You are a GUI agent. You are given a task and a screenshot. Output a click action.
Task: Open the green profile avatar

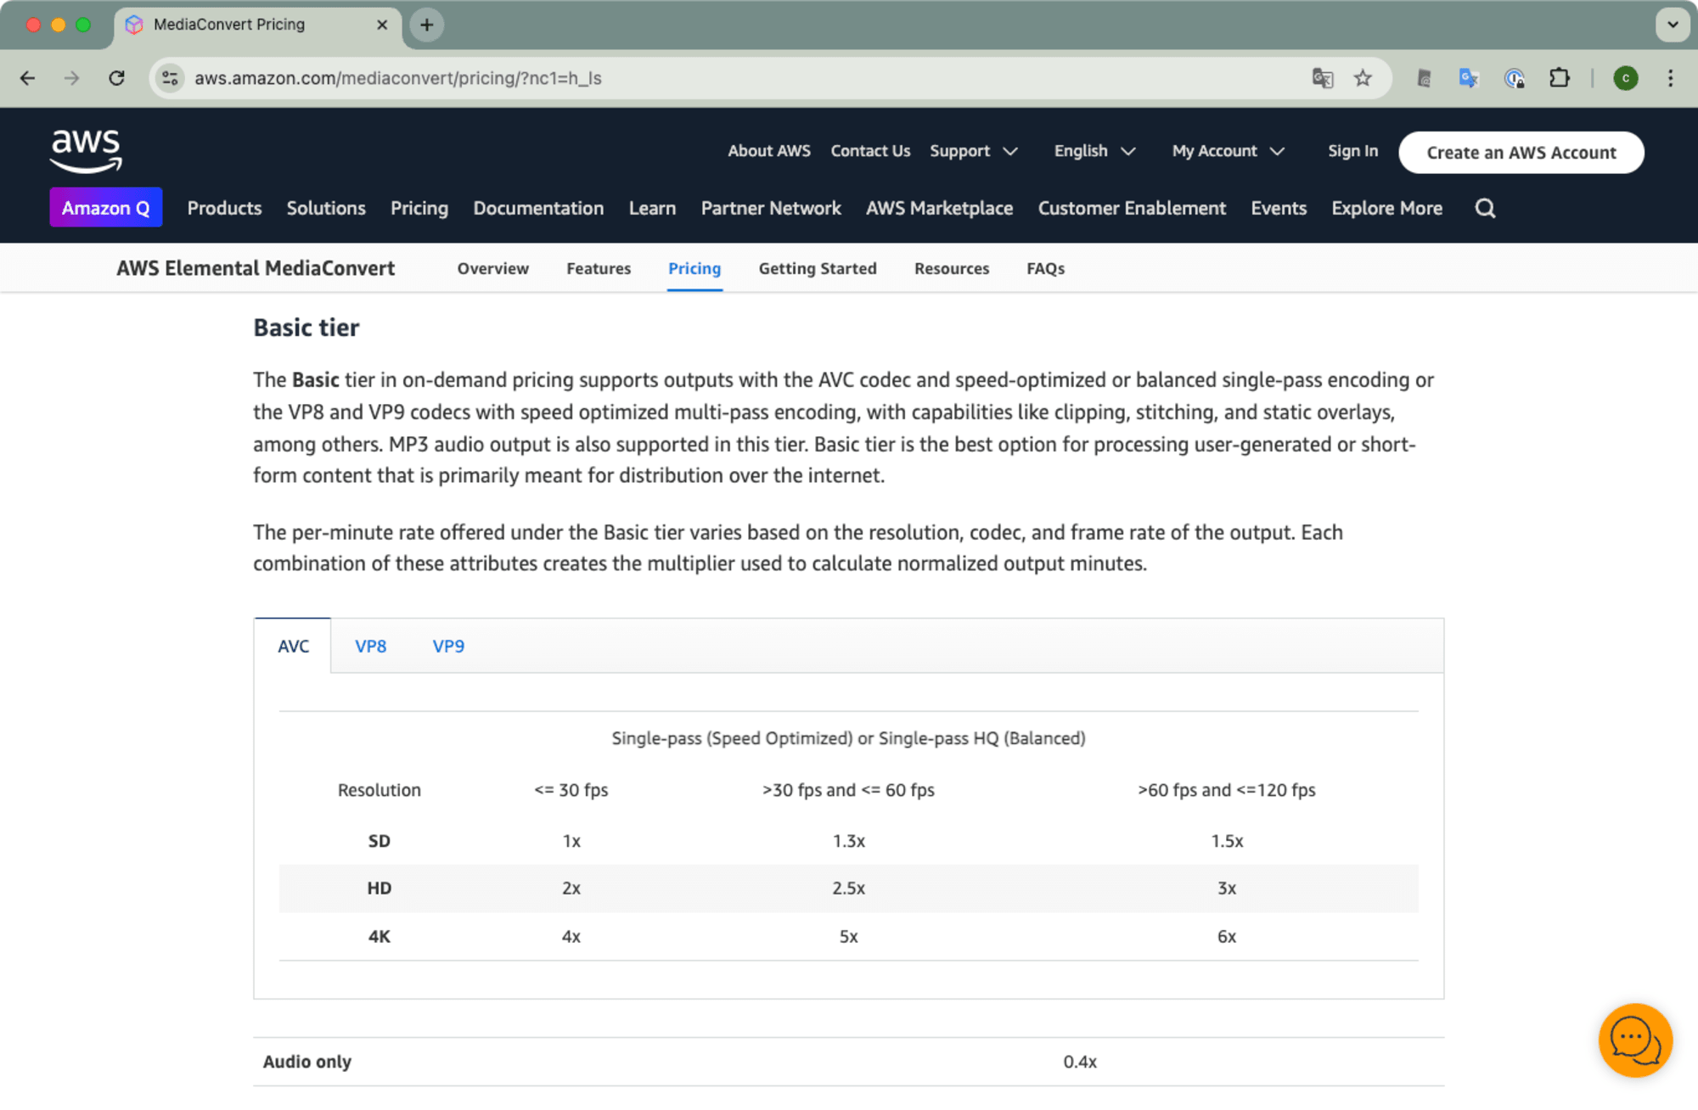tap(1626, 78)
